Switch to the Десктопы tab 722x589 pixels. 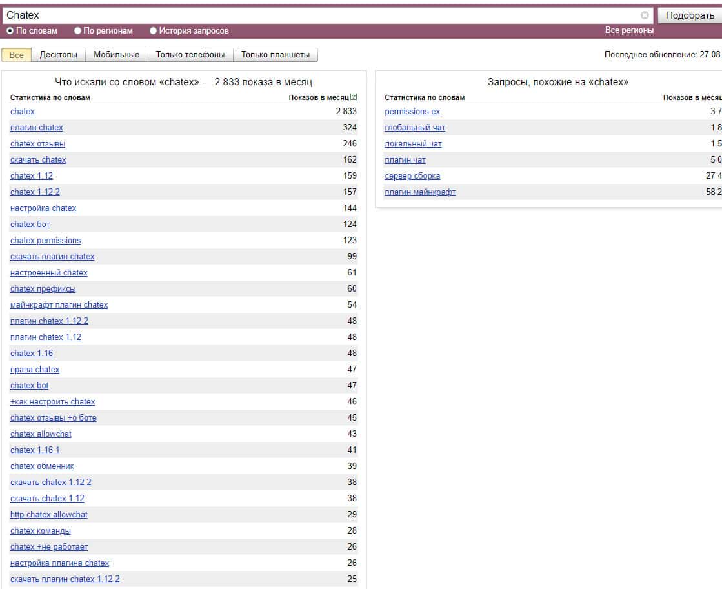58,55
